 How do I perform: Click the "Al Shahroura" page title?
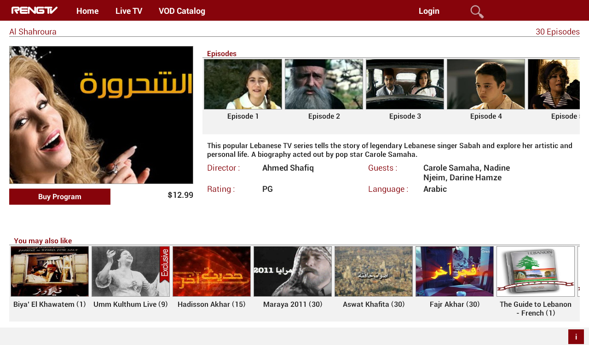tap(33, 32)
